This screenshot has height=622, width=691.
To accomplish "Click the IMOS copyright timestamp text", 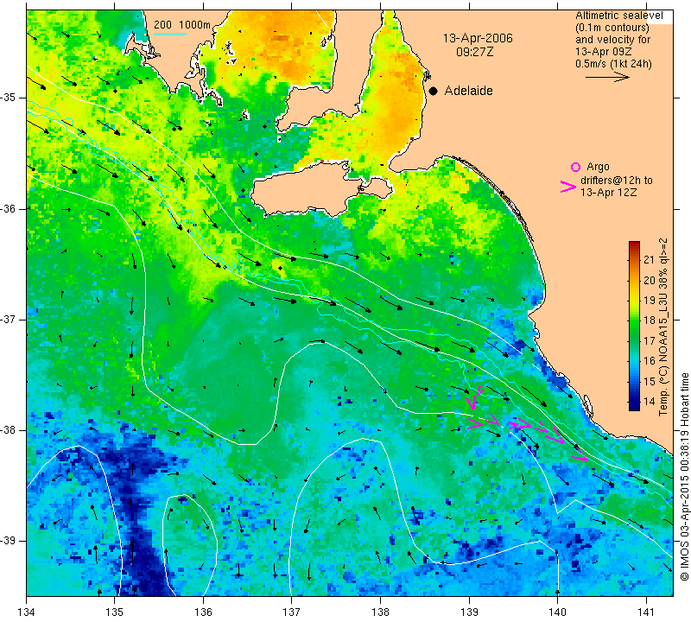I will 684,476.
